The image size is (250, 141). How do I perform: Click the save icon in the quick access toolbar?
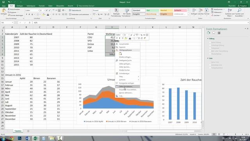(x=4, y=2)
